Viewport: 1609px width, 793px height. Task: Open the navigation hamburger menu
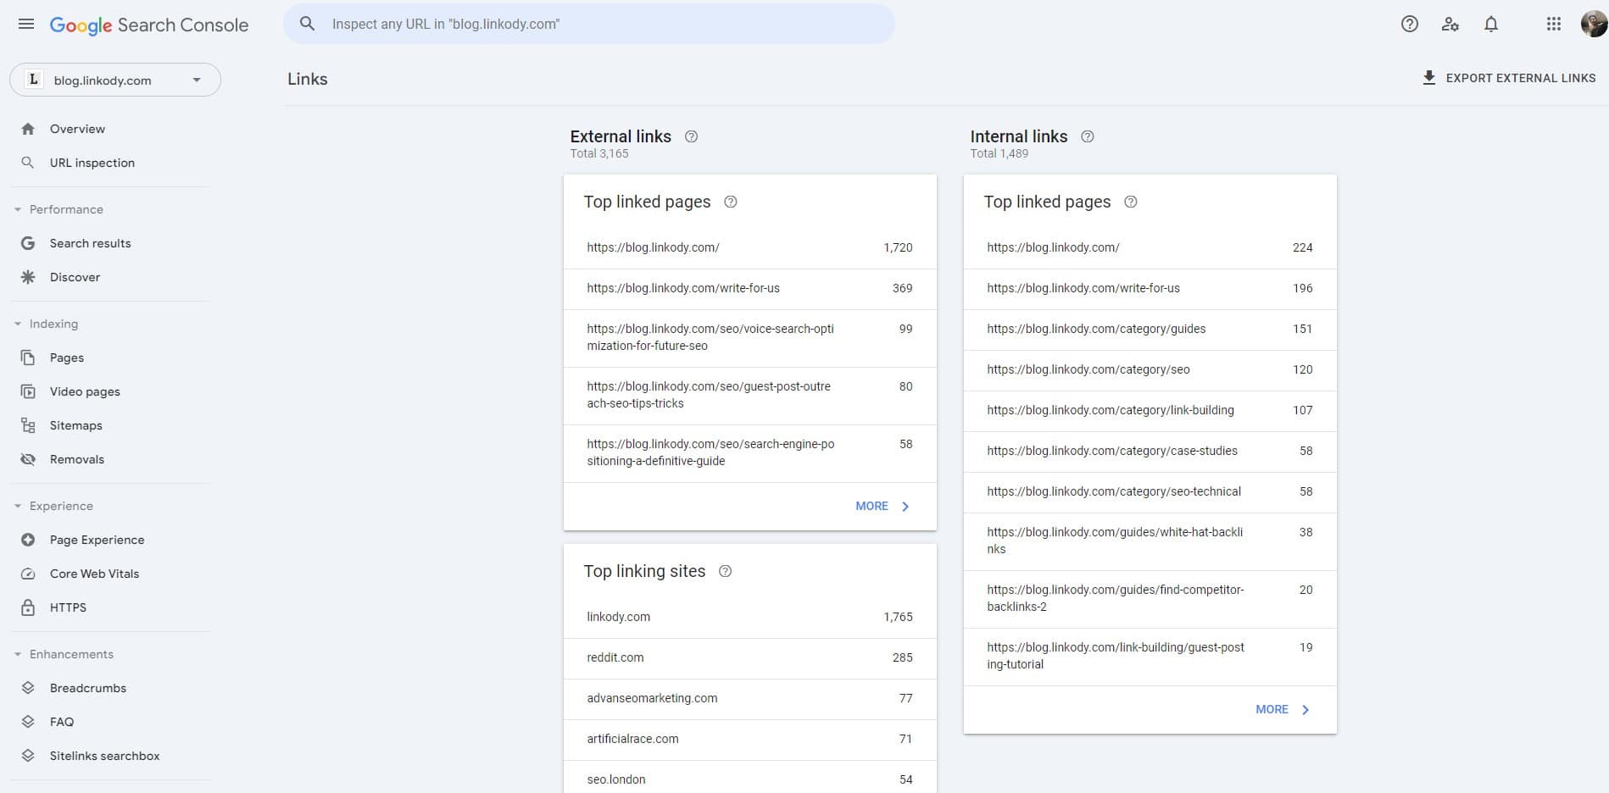coord(26,24)
